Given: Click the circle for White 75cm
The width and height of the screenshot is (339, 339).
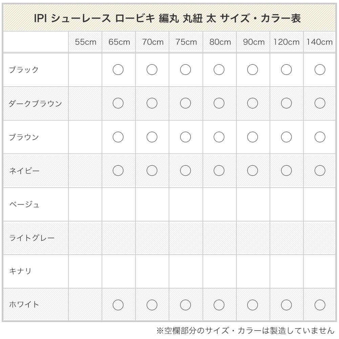Looking at the screenshot, I should (x=185, y=305).
